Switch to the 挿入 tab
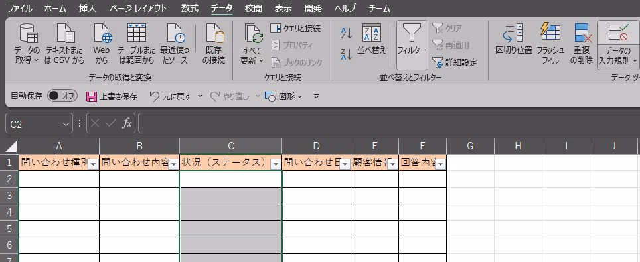640x262 pixels. coord(87,8)
